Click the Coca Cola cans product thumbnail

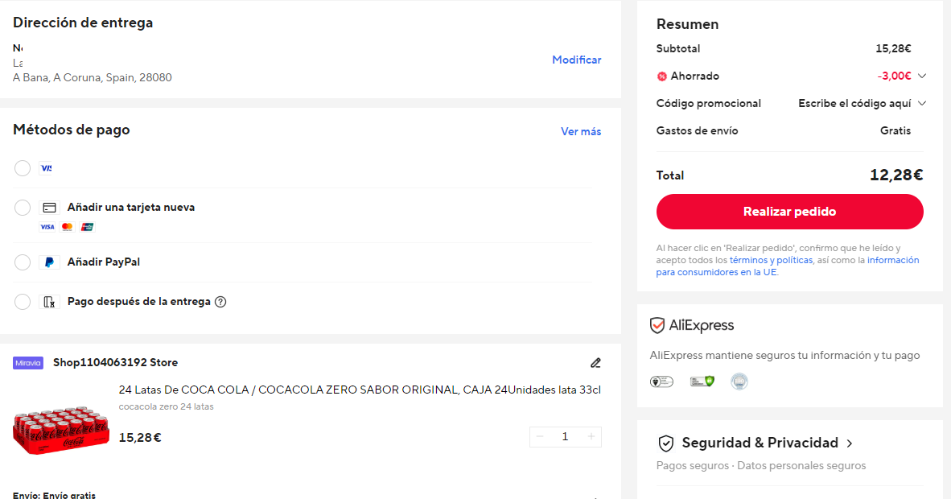[x=60, y=430]
